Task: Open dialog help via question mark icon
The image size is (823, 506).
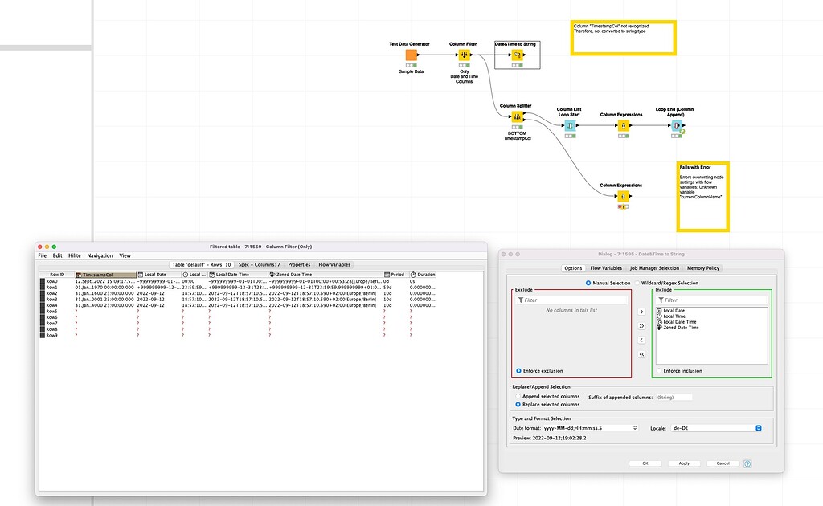Action: click(748, 463)
